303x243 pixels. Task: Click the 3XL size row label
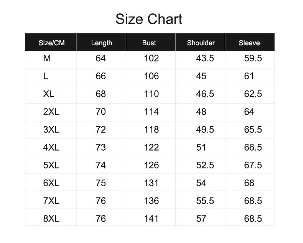[x=51, y=130]
